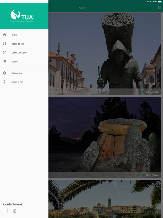Tap the TUA park logo
The image size is (163, 218).
22,16
